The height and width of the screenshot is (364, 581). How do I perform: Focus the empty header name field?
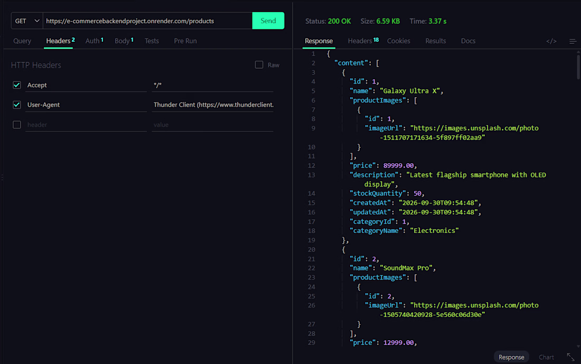pyautogui.click(x=86, y=125)
